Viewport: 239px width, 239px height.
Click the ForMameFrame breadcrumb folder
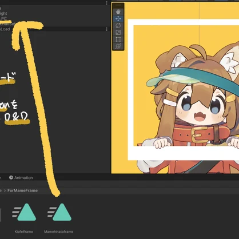[22, 190]
